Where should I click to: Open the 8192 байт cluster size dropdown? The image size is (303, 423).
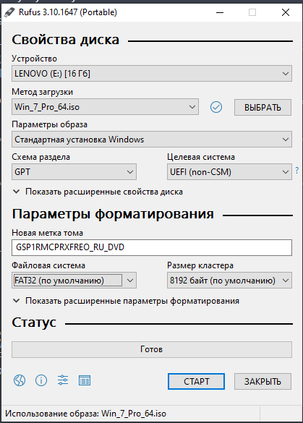click(x=229, y=281)
